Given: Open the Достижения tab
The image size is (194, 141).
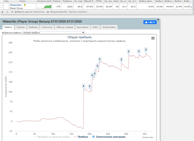Looking at the screenshot, I should point(83,27).
